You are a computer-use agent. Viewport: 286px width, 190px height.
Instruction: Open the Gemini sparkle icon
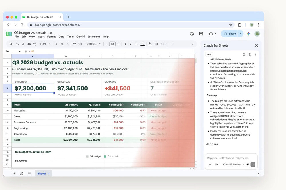click(x=248, y=34)
